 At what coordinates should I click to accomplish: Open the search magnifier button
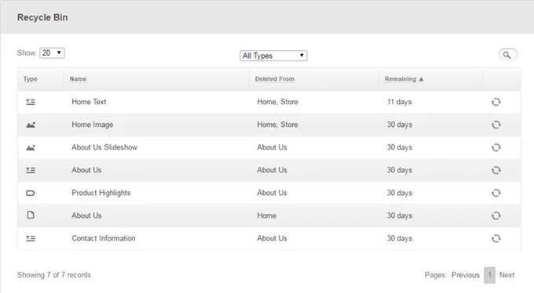point(507,55)
